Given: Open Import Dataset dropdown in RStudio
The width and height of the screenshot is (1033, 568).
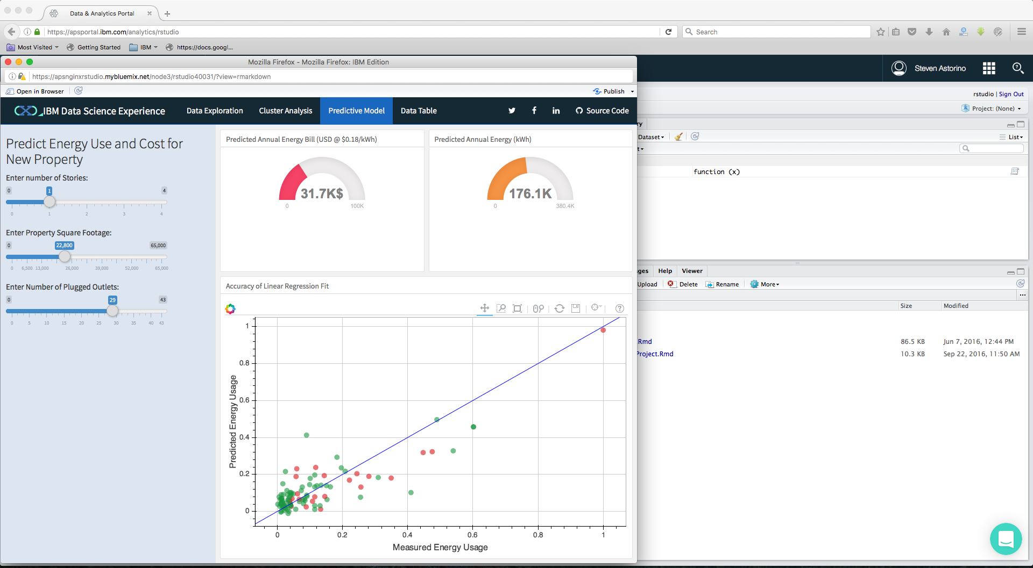Looking at the screenshot, I should click(651, 137).
